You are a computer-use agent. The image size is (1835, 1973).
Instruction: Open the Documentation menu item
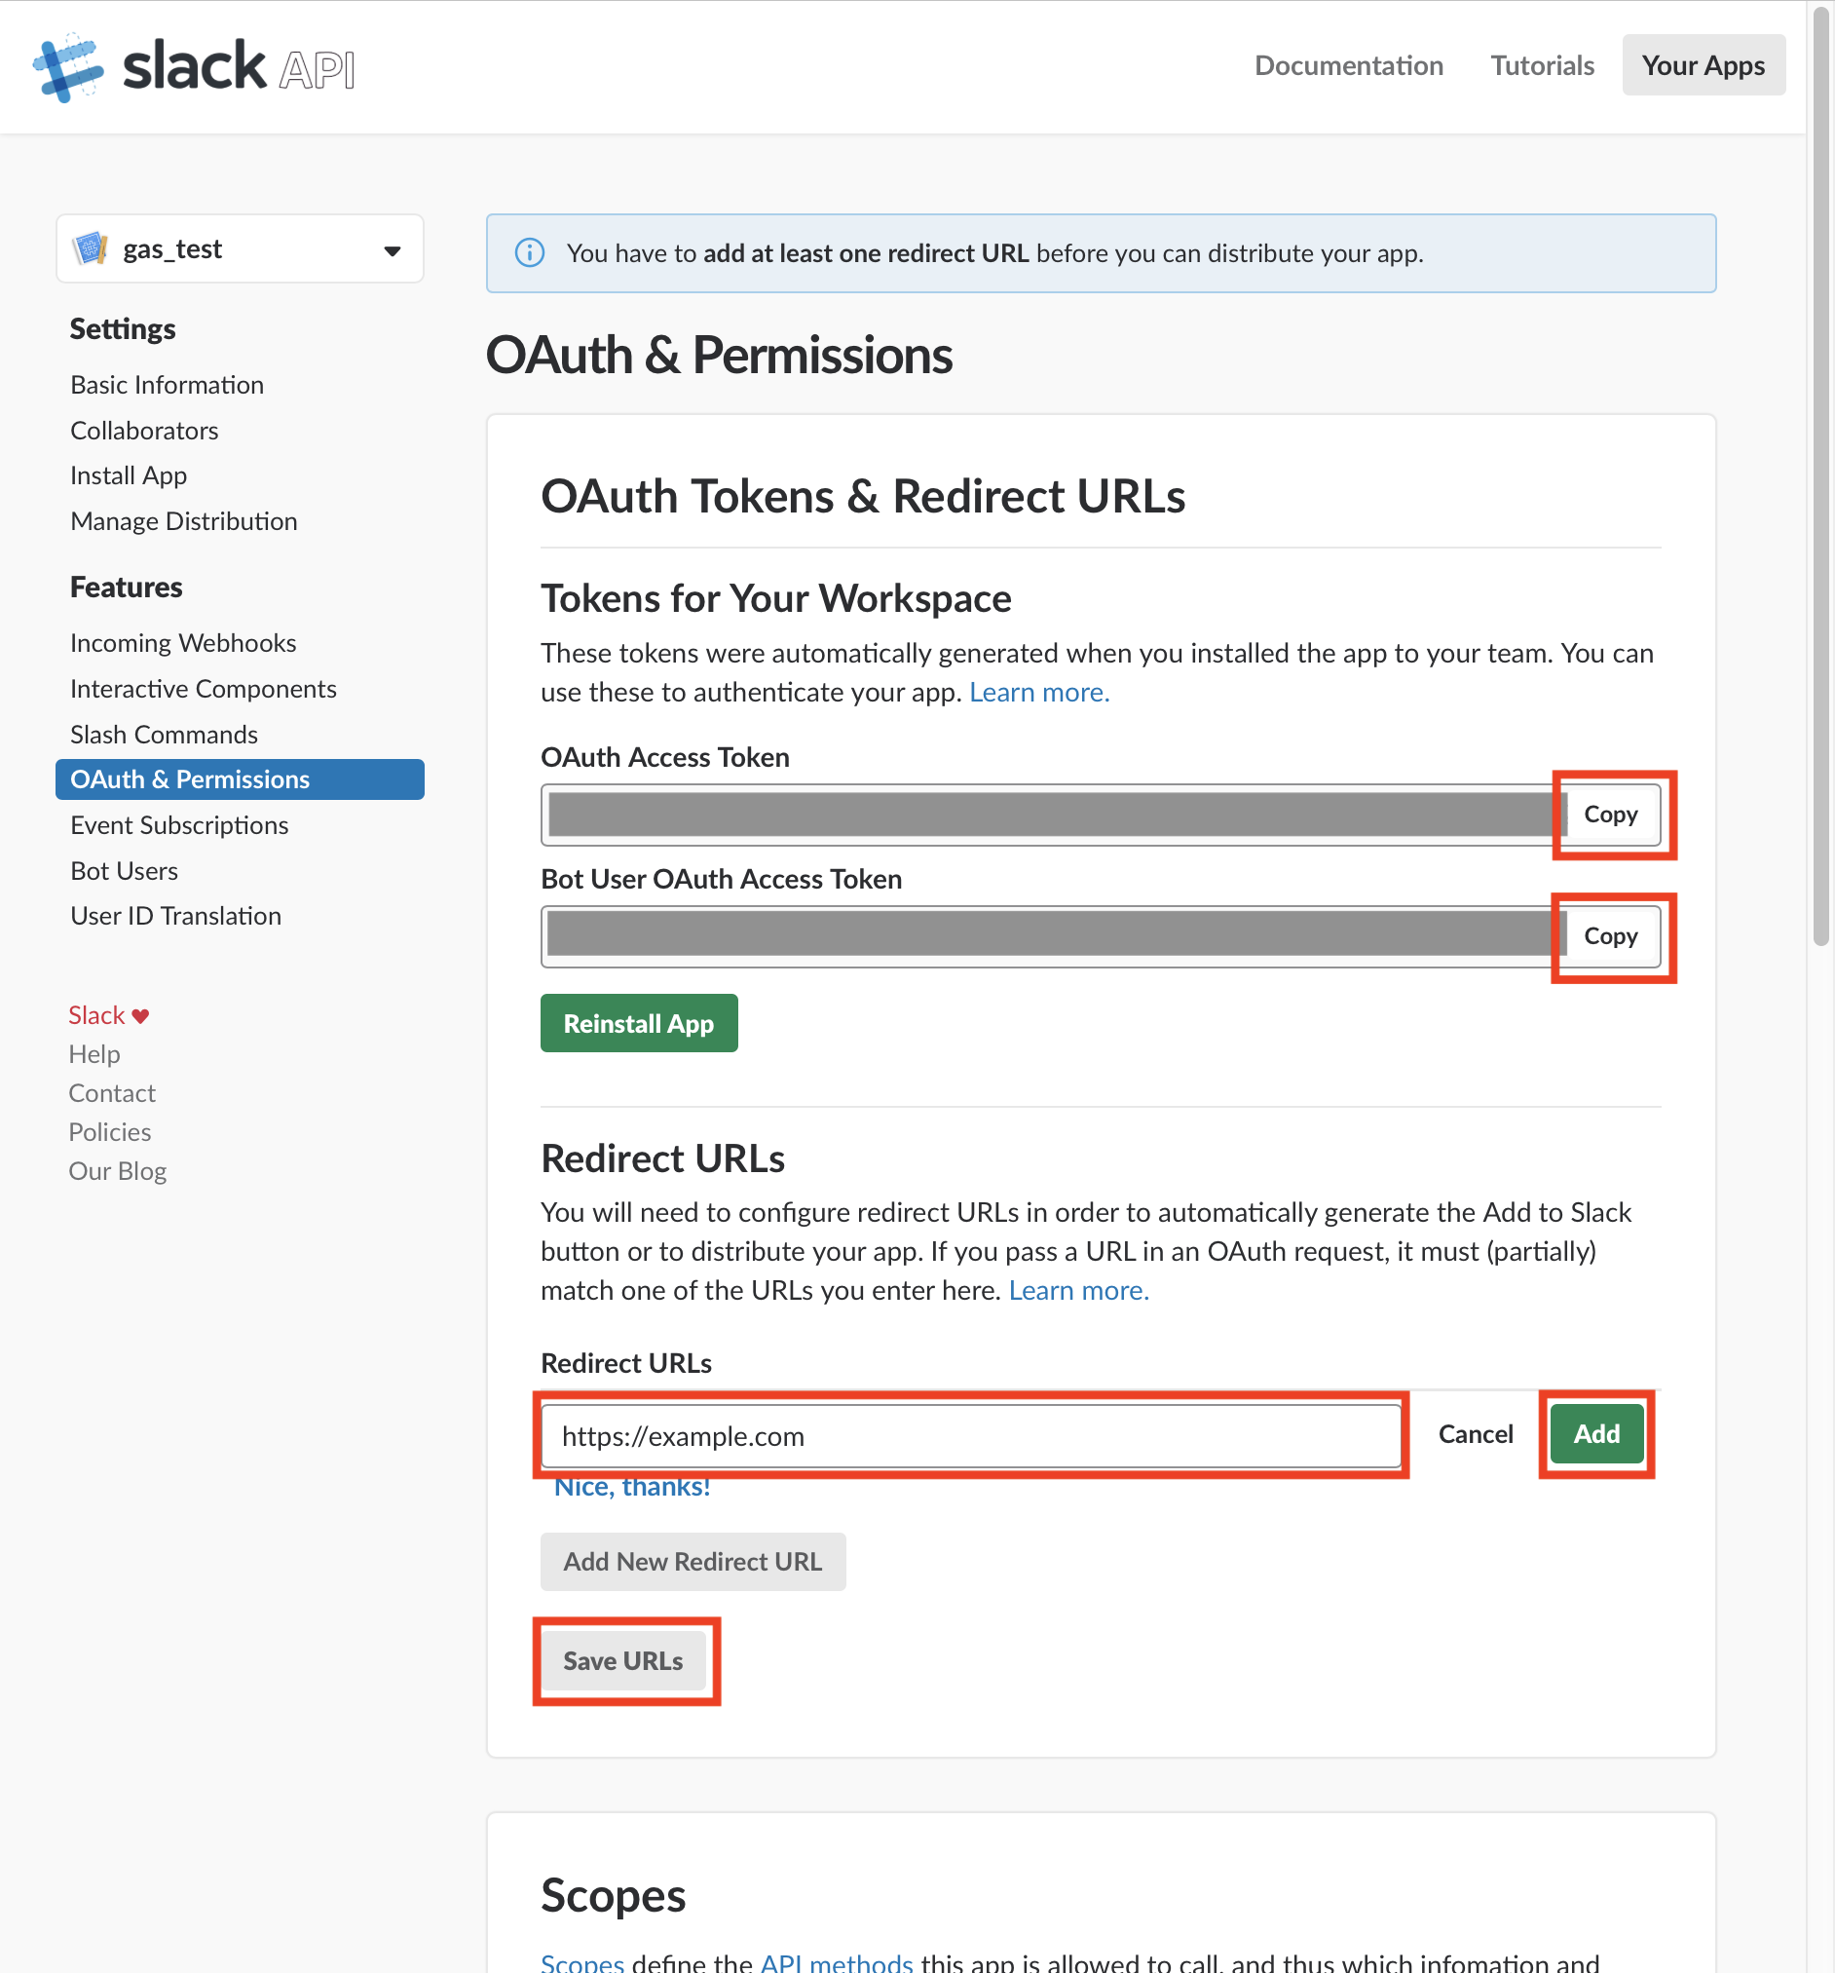click(1348, 65)
